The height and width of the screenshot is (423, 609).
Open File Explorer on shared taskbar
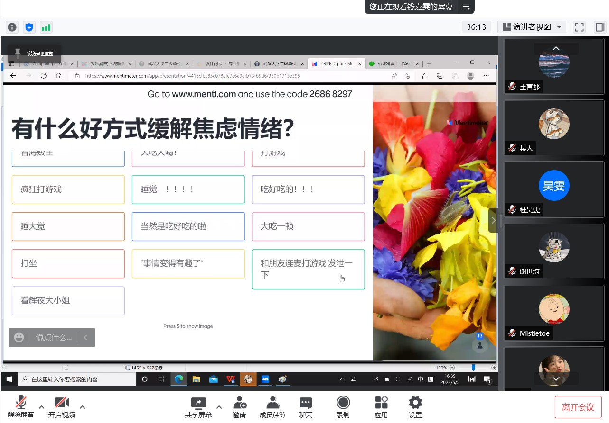point(196,379)
